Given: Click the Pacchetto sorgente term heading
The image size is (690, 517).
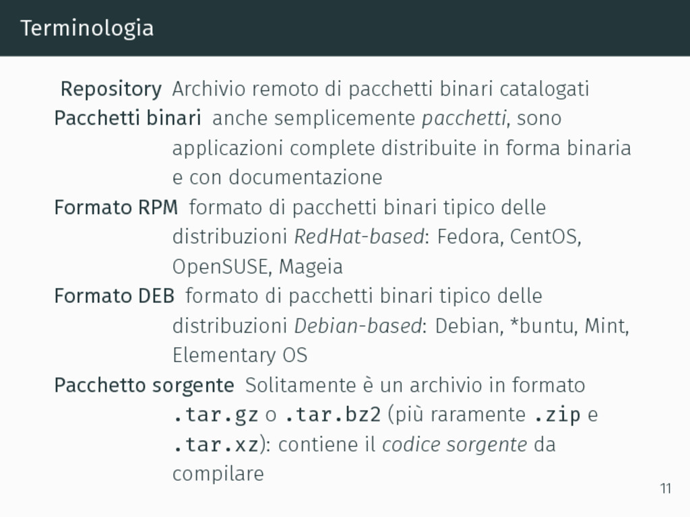Looking at the screenshot, I should click(144, 386).
